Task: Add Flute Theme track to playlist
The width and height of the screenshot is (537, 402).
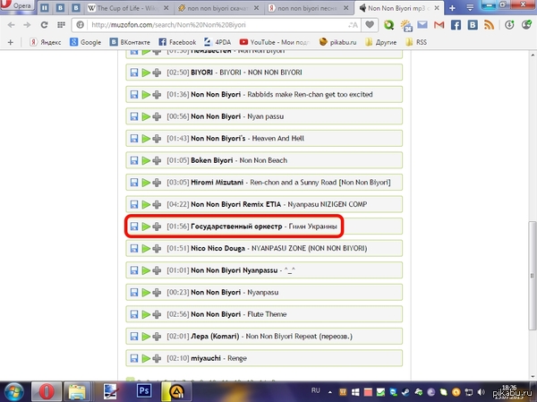Action: pos(157,314)
